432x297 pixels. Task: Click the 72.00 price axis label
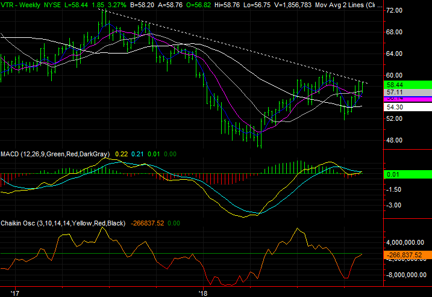point(394,10)
